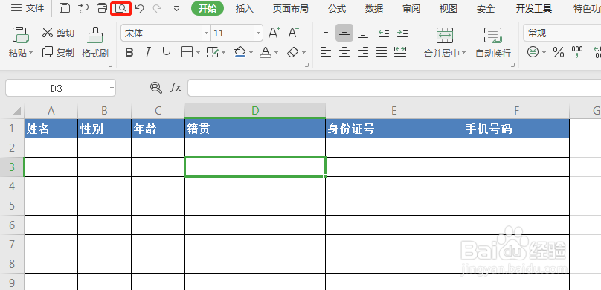Click the table style brush icon
601x290 pixels.
212,52
